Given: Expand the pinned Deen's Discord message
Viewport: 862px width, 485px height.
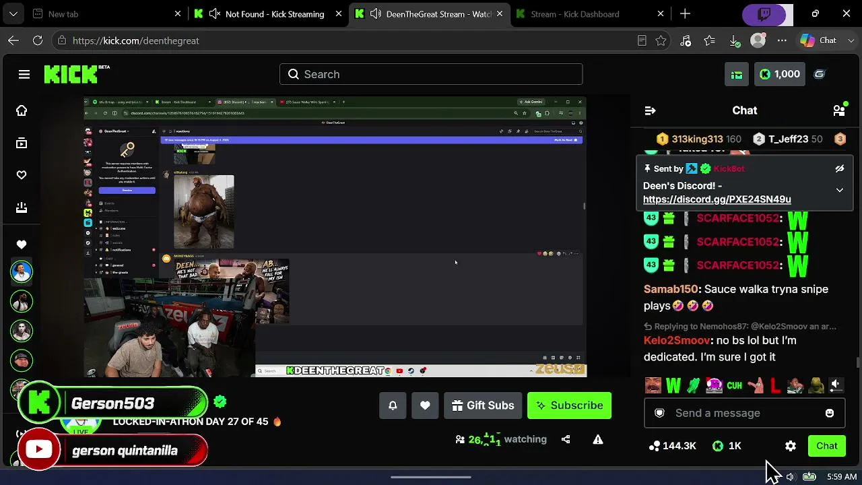Looking at the screenshot, I should 840,191.
